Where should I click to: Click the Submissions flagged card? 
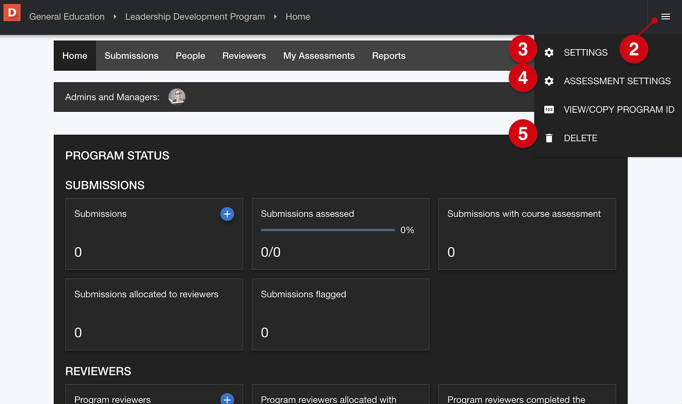(x=341, y=314)
